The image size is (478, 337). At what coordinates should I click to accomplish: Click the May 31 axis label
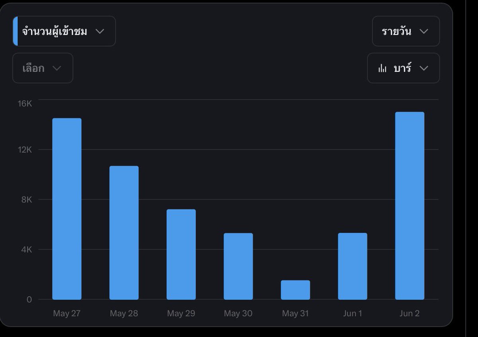[296, 313]
